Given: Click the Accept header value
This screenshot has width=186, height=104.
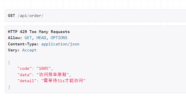Looking at the screenshot, I should click(29, 50).
